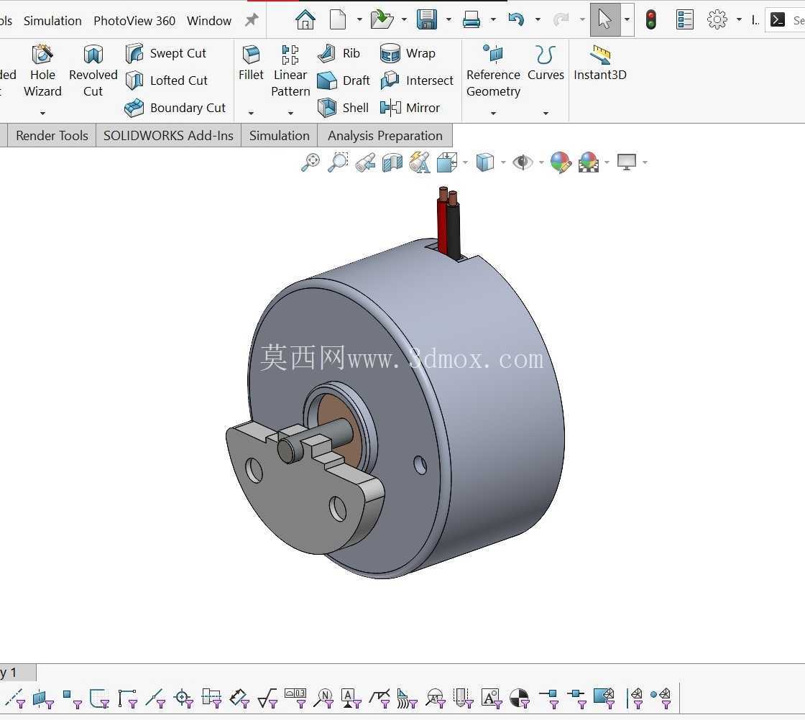The width and height of the screenshot is (805, 720).
Task: Open the Display Style dropdown
Action: tap(502, 162)
